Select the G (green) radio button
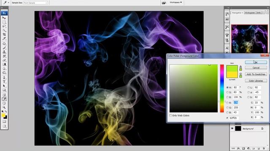Screen dimensions: 270x151 tap(227, 107)
